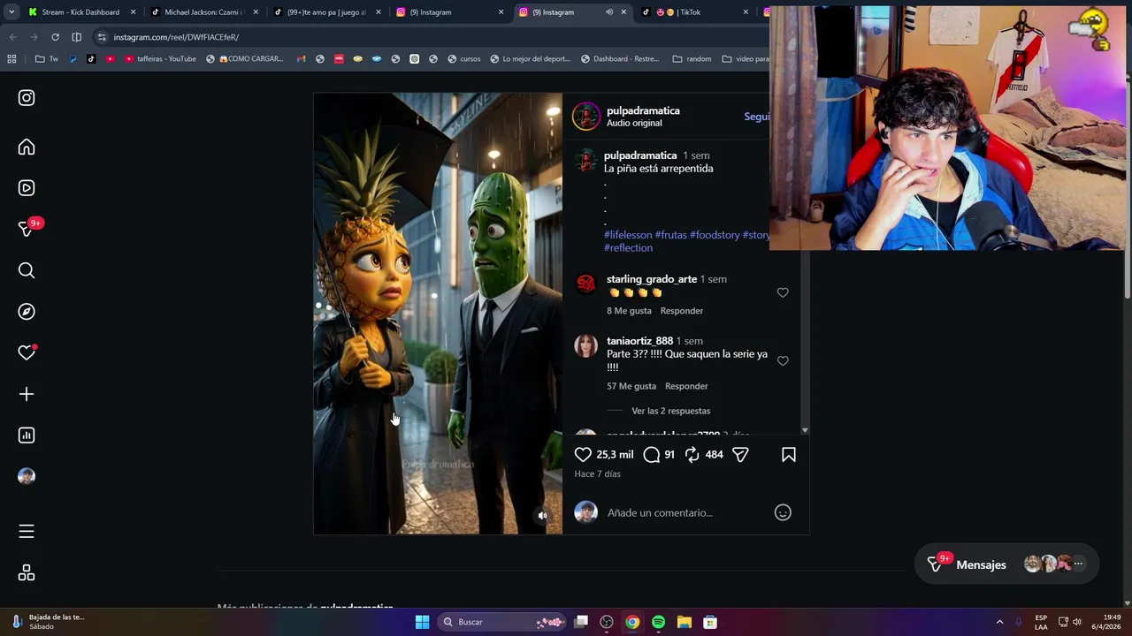Click the Instagram logo in the sidebar
This screenshot has width=1132, height=636.
click(x=27, y=98)
